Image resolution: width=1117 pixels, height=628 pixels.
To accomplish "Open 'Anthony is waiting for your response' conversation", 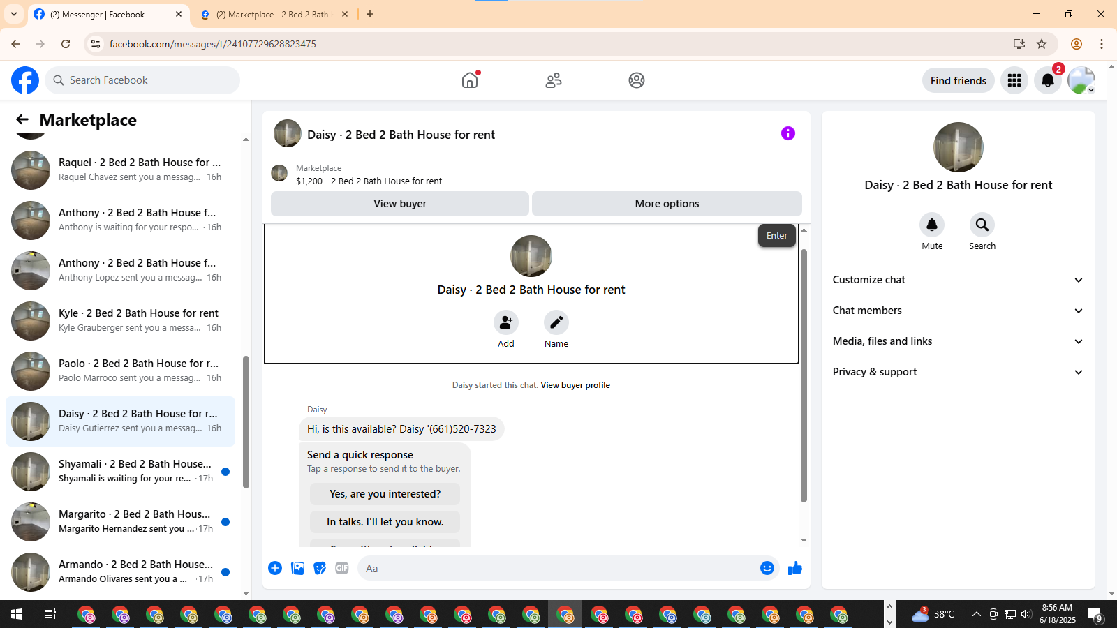I will point(120,220).
